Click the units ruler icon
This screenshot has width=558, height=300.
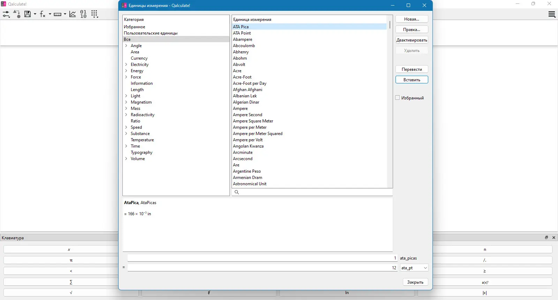pyautogui.click(x=58, y=14)
